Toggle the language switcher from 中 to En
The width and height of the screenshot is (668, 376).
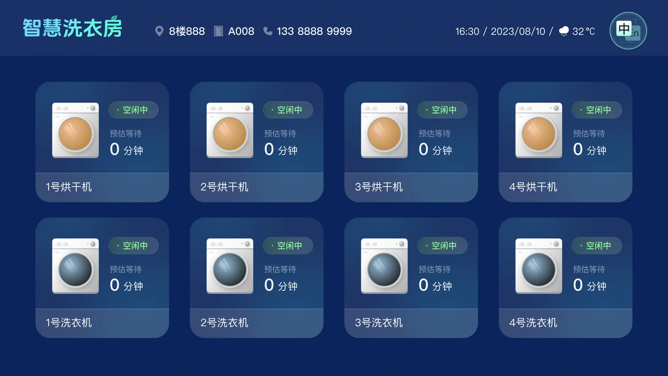click(628, 31)
